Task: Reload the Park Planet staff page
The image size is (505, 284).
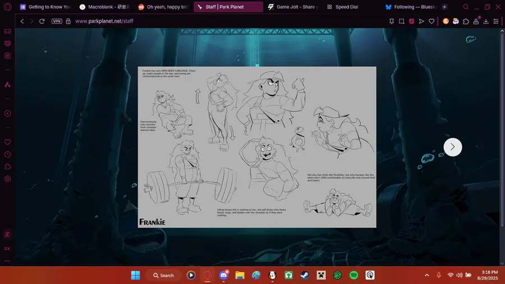Action: [42, 21]
